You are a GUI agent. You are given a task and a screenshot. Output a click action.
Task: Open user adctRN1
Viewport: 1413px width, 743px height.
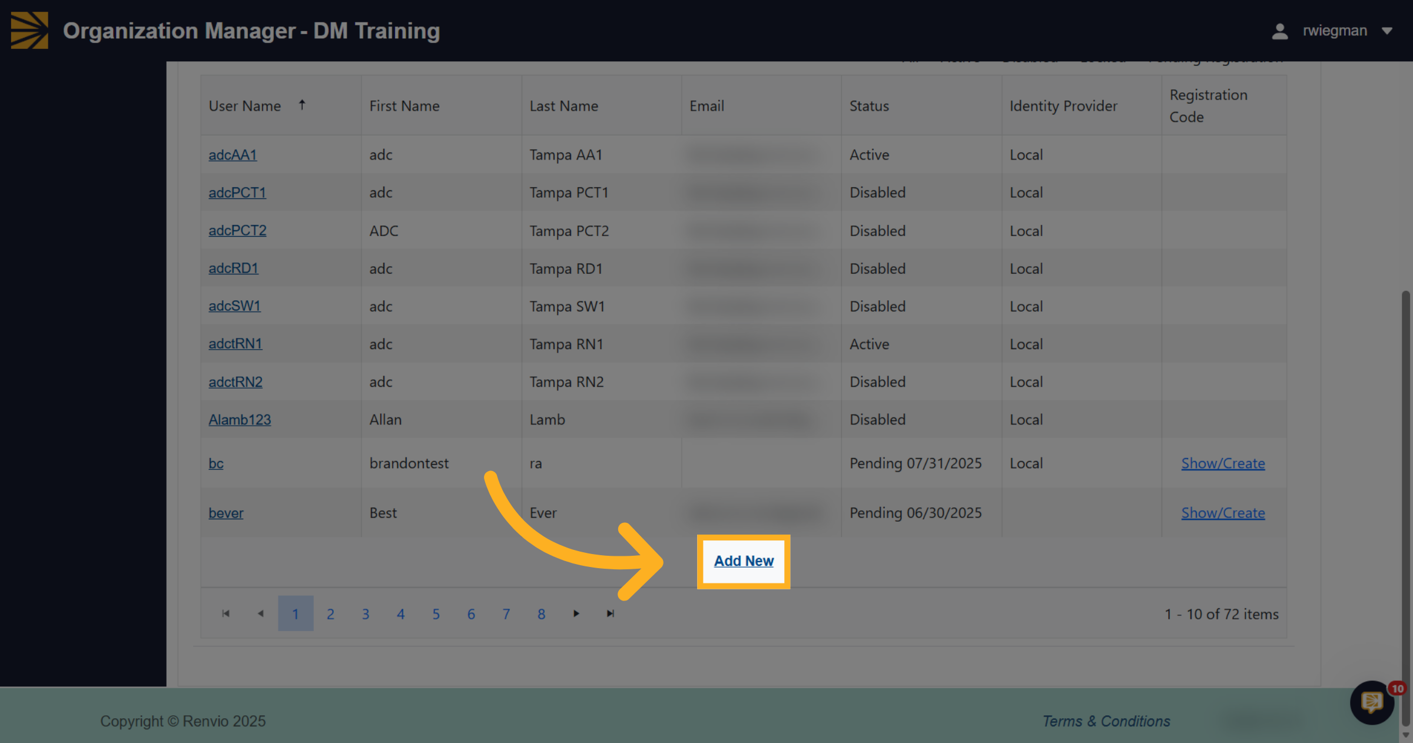[x=235, y=343]
